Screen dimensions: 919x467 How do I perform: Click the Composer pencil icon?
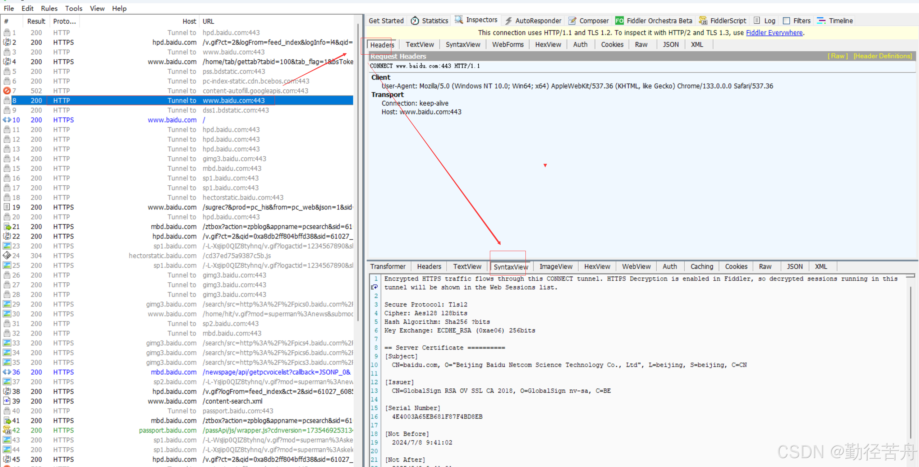pos(572,21)
